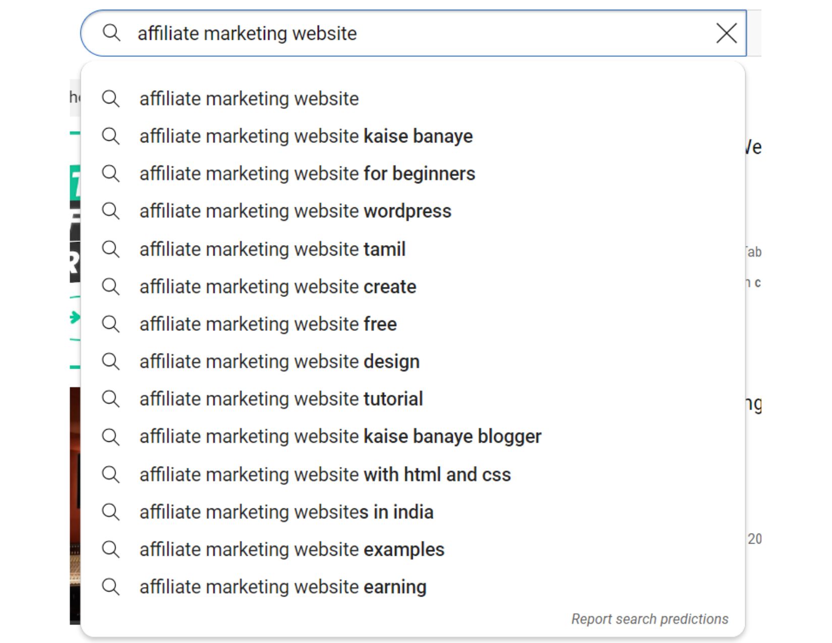The image size is (832, 643).
Task: Click the search icon next to 'kaise banaye' suggestion
Action: tap(111, 136)
